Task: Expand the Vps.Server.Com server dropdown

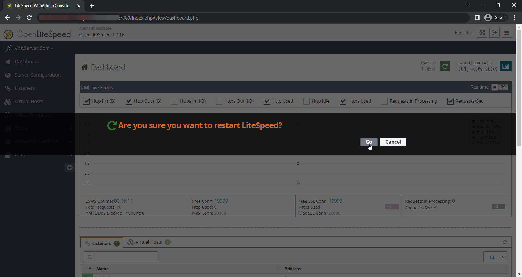Action: (x=34, y=48)
